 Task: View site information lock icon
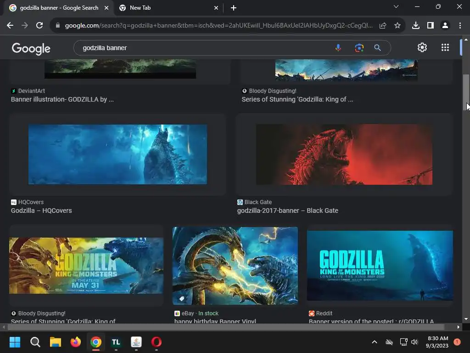tap(58, 26)
